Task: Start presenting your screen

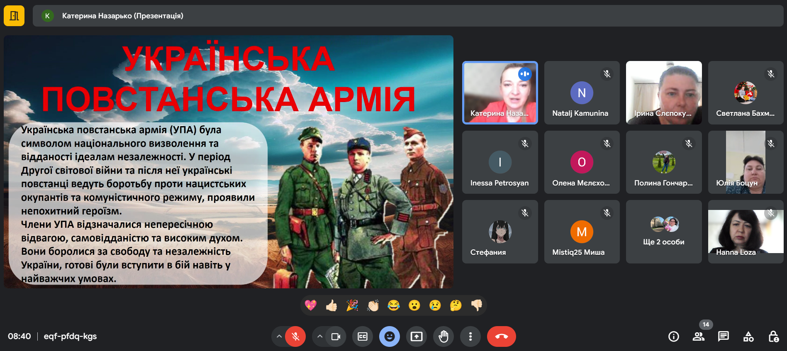Action: coord(417,336)
